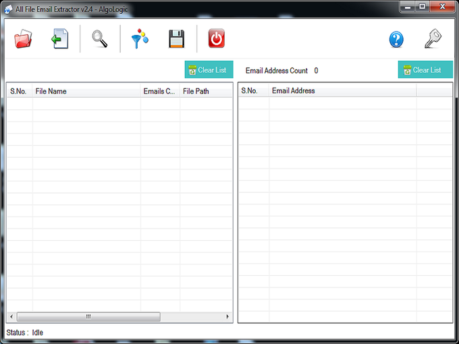
Task: Click the email list S.No. column header
Action: point(254,91)
